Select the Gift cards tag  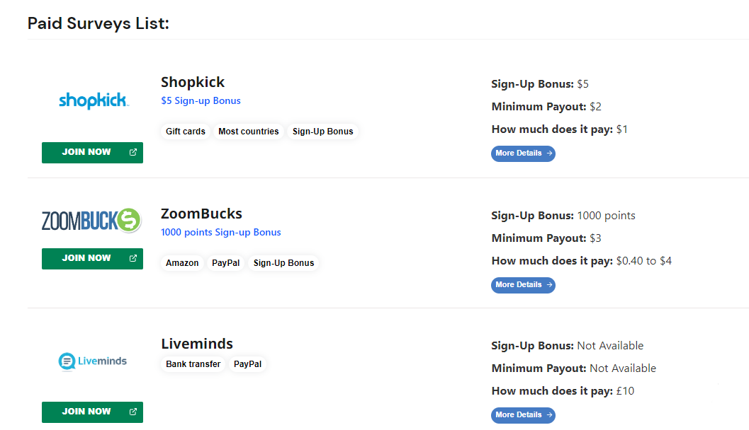coord(186,132)
